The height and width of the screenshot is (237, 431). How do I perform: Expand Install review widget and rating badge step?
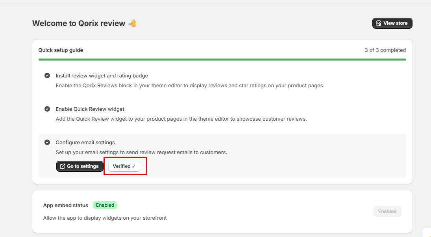102,75
